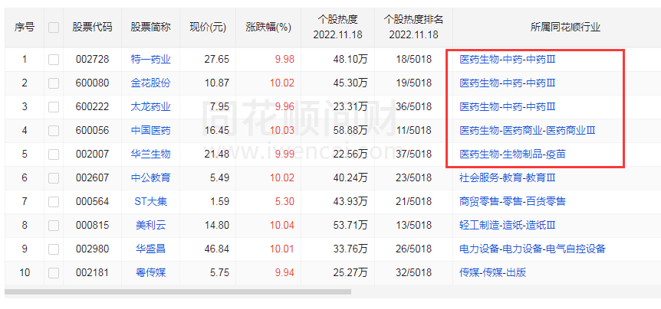Screen dimensions: 661x309
Task: Select stock code 002181
Action: pos(92,272)
